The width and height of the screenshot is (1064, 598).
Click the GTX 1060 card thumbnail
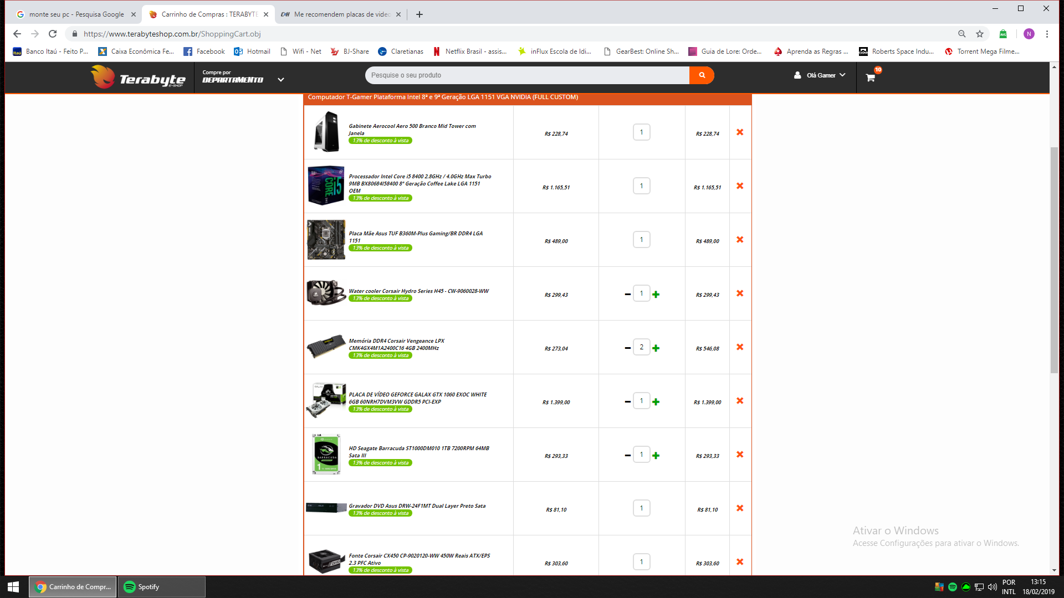tap(326, 400)
